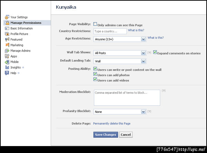
Task: Open Age Restrictions dropdown
Action: point(120,39)
